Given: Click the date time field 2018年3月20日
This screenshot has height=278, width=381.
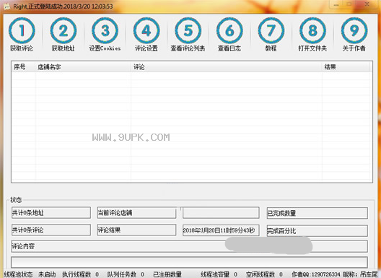Looking at the screenshot, I should (221, 230).
